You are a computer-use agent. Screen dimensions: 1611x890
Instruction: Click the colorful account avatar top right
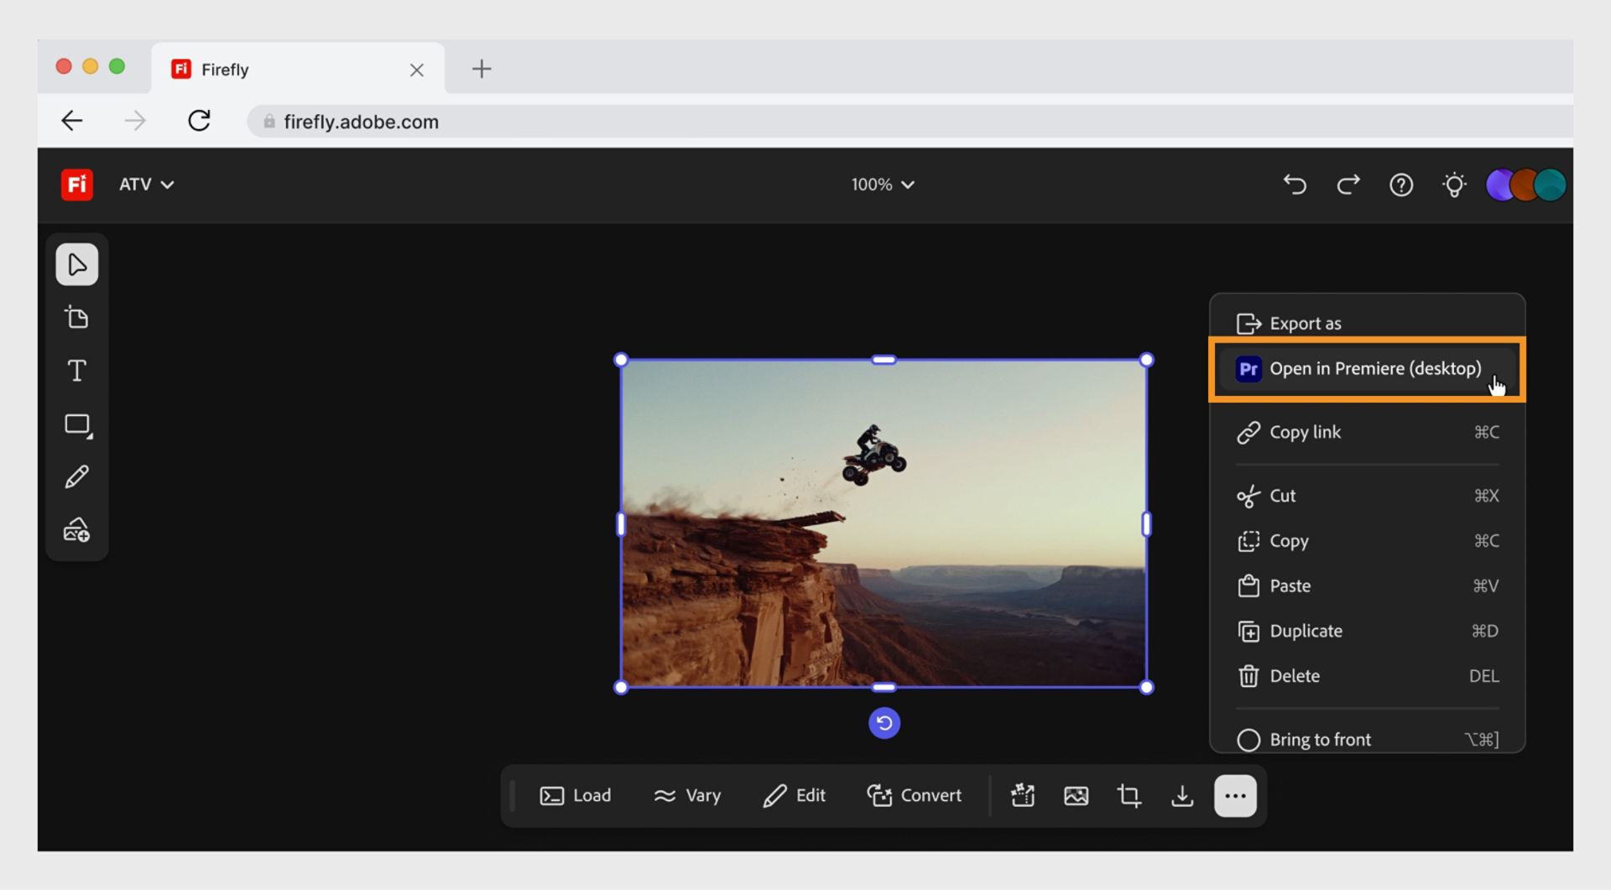1525,185
